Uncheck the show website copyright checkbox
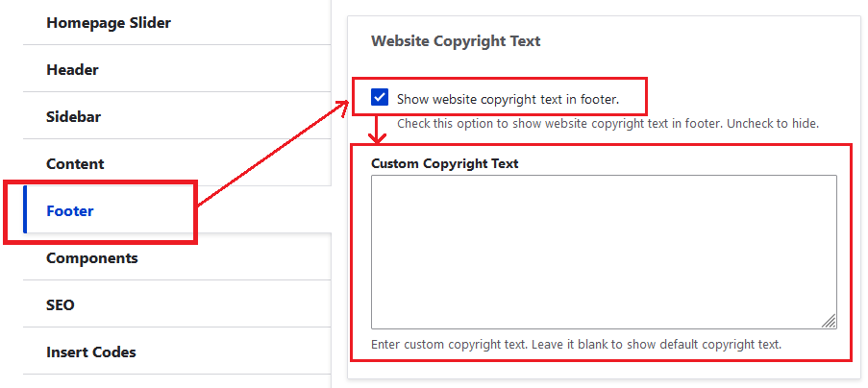Viewport: 868px width, 388px height. click(x=380, y=98)
